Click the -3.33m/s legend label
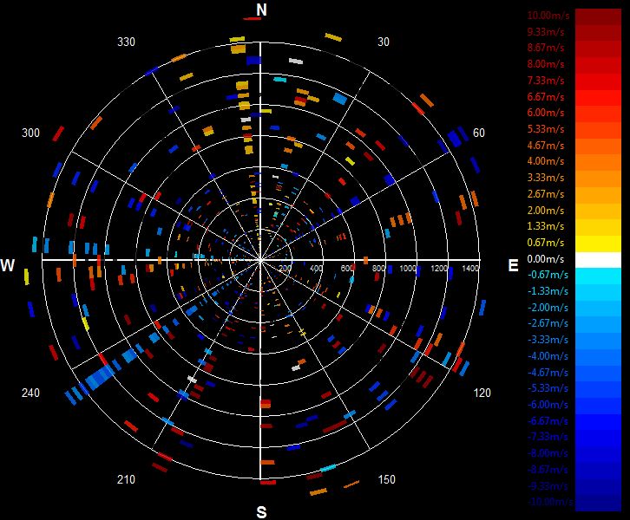The width and height of the screenshot is (630, 520). point(548,340)
